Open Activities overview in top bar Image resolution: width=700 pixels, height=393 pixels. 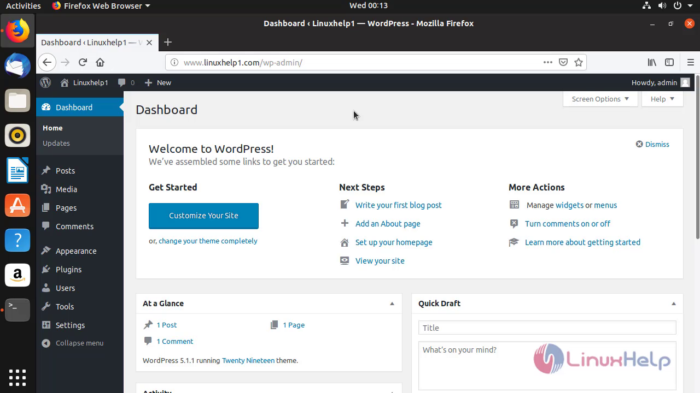coord(23,5)
